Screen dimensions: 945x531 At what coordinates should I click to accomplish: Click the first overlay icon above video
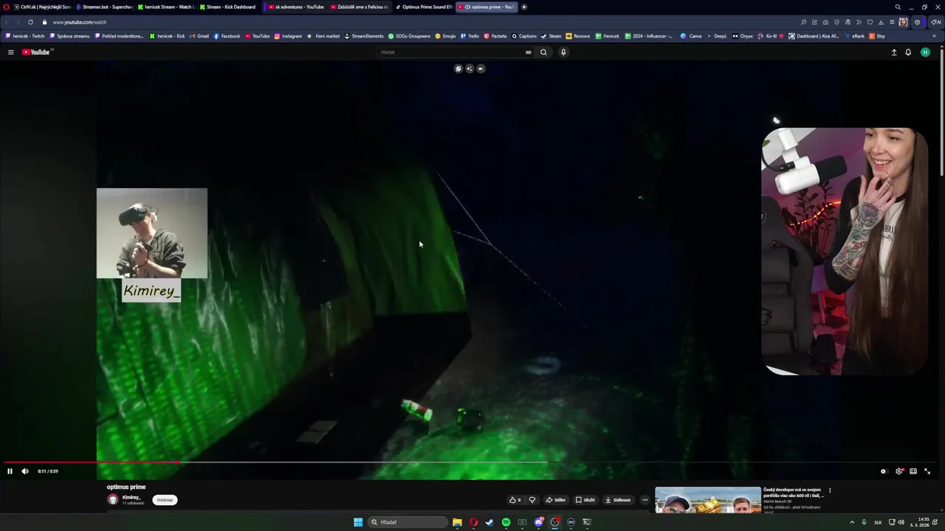(458, 69)
